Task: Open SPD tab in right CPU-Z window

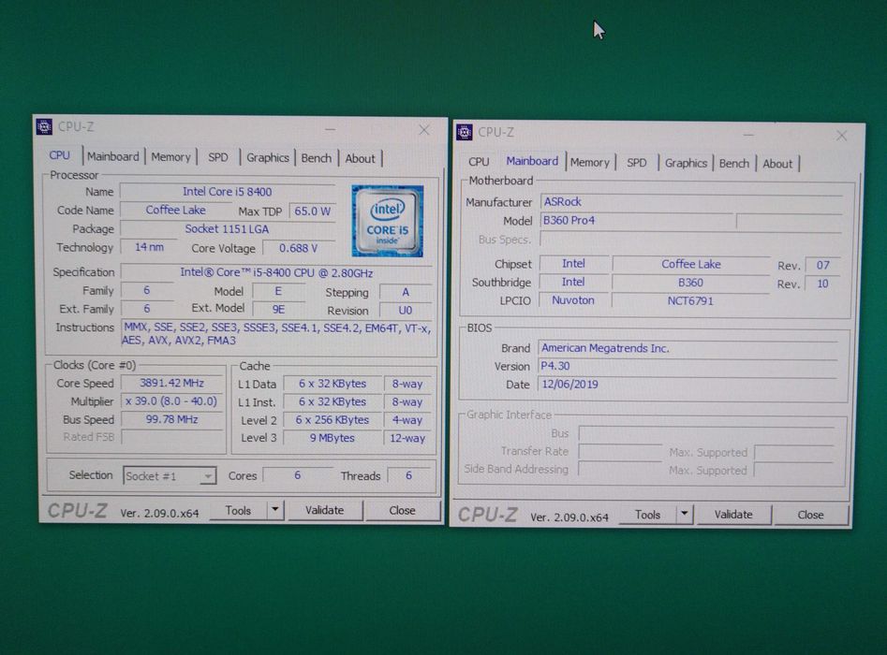Action: [x=636, y=163]
